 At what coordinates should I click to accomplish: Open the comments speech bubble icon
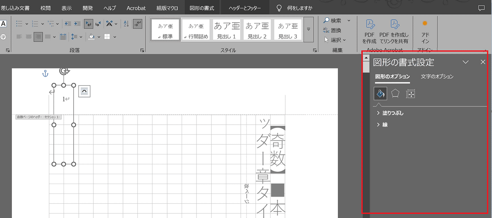tap(481, 8)
